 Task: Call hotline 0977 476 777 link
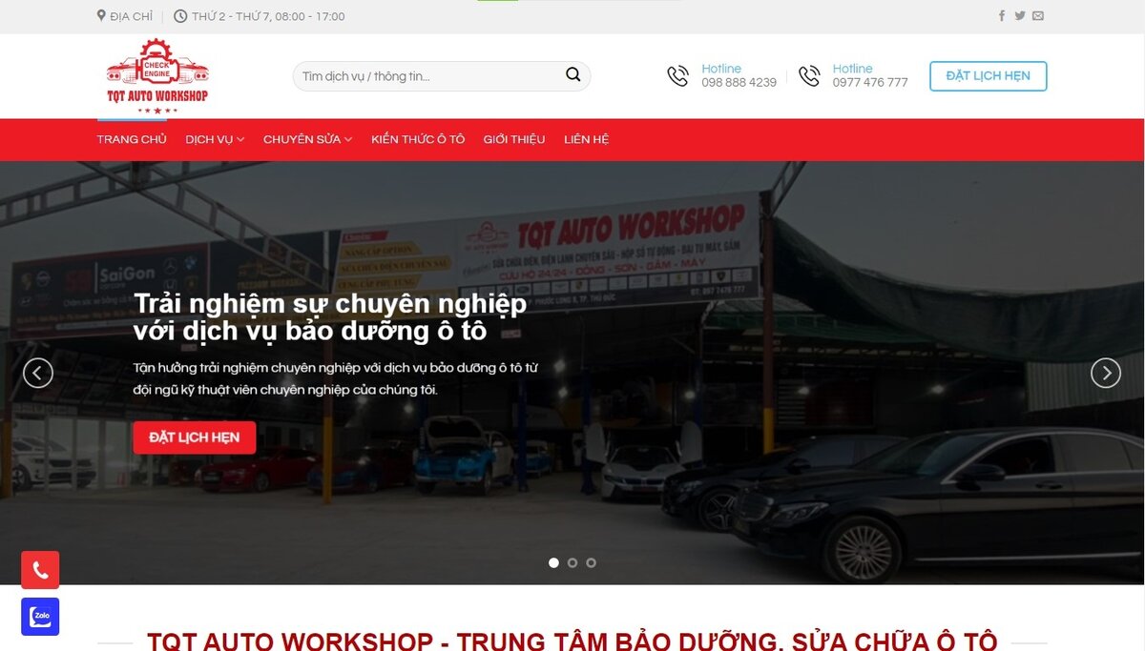870,83
